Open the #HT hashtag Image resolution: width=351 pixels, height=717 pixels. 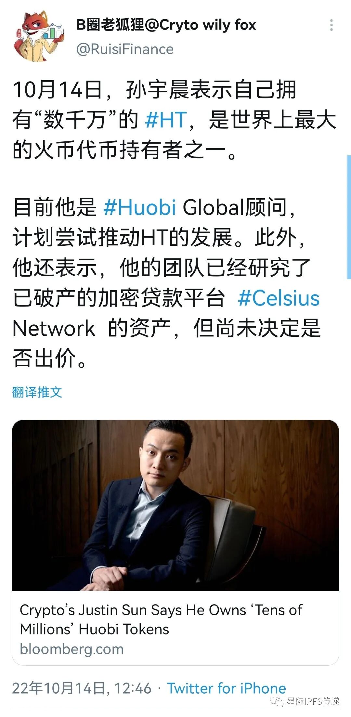pyautogui.click(x=166, y=120)
